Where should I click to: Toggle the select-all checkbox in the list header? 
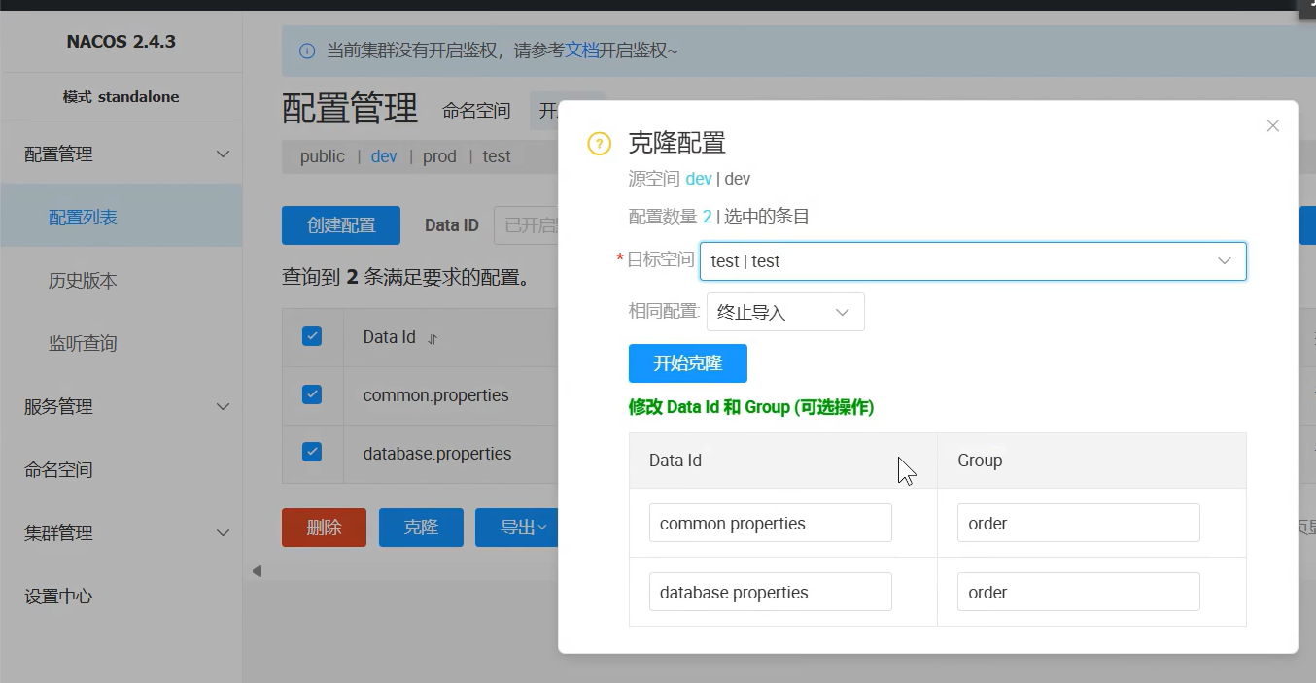tap(311, 335)
